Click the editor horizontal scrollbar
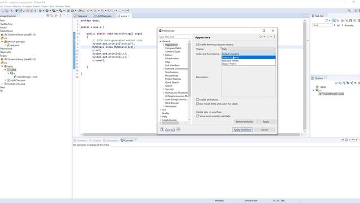The height and width of the screenshot is (203, 360). click(191, 134)
